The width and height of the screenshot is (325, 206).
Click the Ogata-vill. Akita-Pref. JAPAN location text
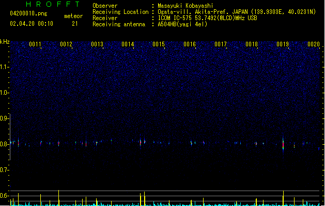pyautogui.click(x=237, y=12)
